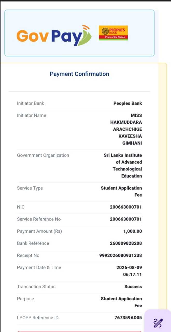Click the Receipt No label
The width and height of the screenshot is (171, 332).
pyautogui.click(x=28, y=255)
